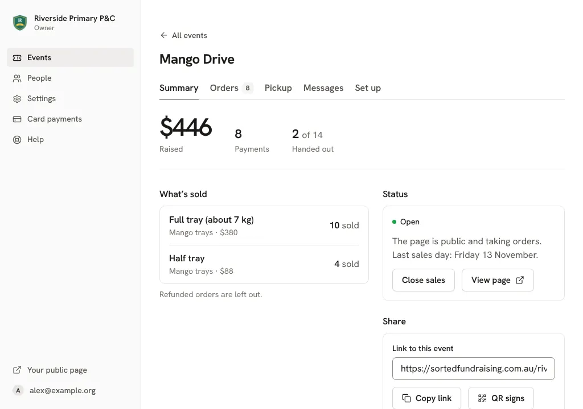The image size is (583, 409).
Task: Click the Orders count badge showing 8
Action: coord(248,88)
